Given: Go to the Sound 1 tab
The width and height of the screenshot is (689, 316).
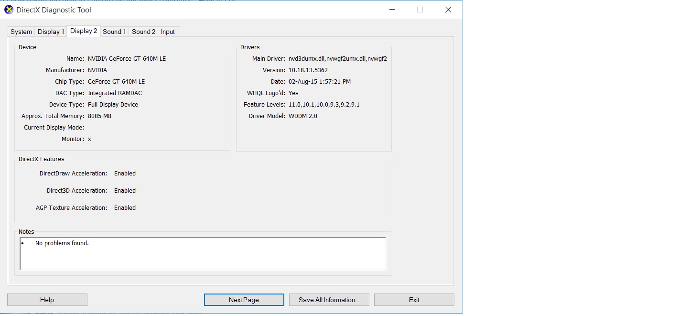Looking at the screenshot, I should tap(114, 32).
